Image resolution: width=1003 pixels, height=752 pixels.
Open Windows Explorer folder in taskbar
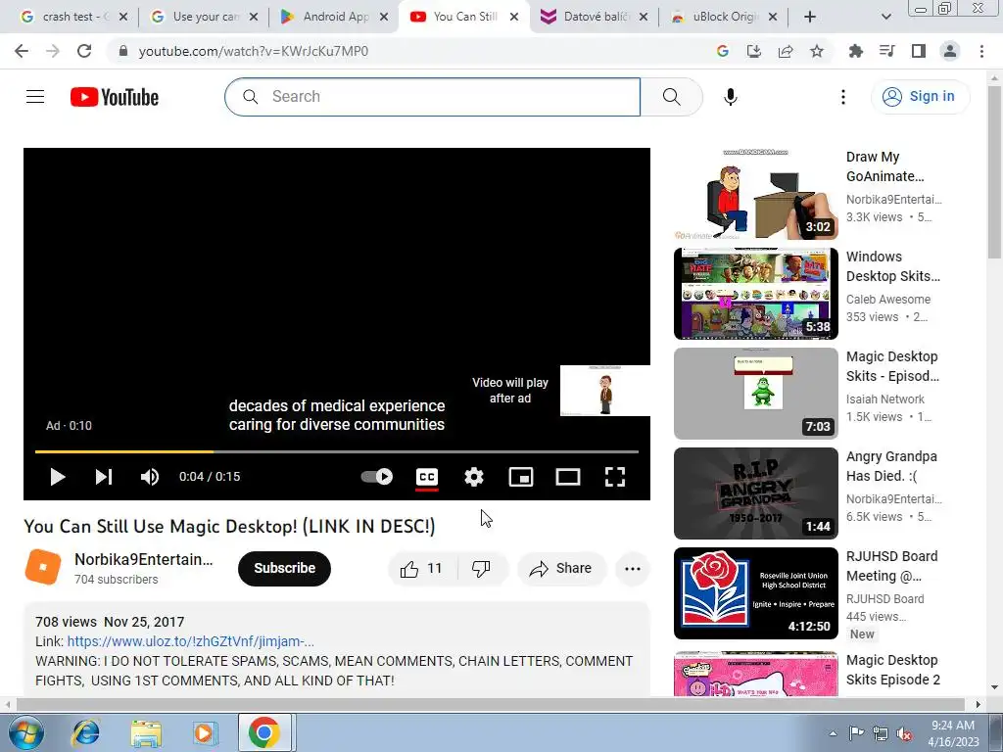click(x=146, y=732)
